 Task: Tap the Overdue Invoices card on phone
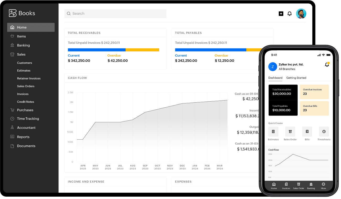coord(314,92)
